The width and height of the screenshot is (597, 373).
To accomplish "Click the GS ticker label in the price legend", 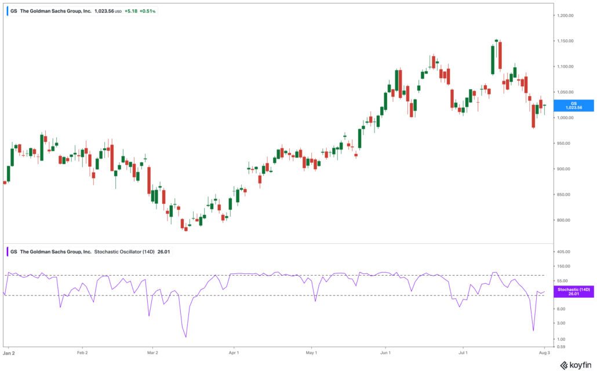I will pyautogui.click(x=14, y=11).
